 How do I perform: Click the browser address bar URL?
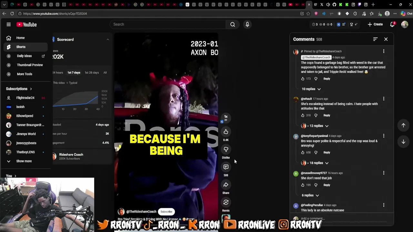click(x=55, y=14)
